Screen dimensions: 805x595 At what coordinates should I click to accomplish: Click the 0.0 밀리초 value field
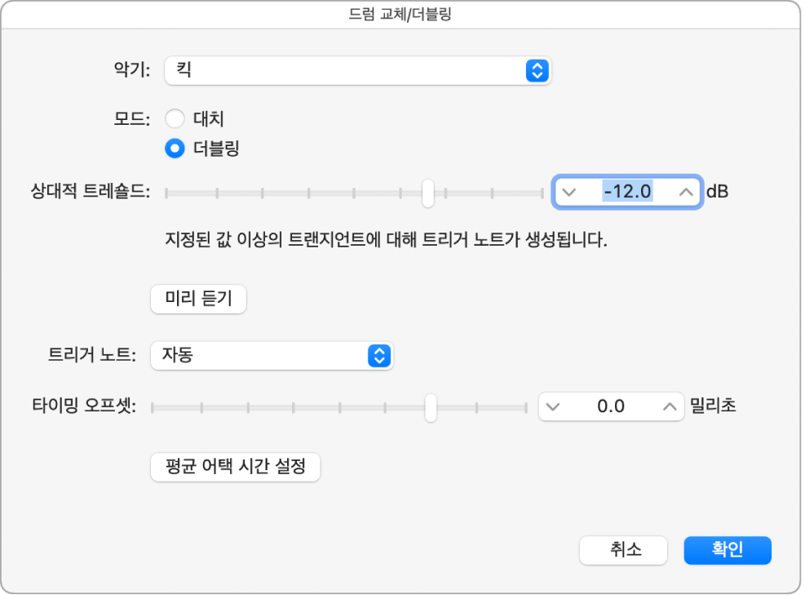[610, 406]
